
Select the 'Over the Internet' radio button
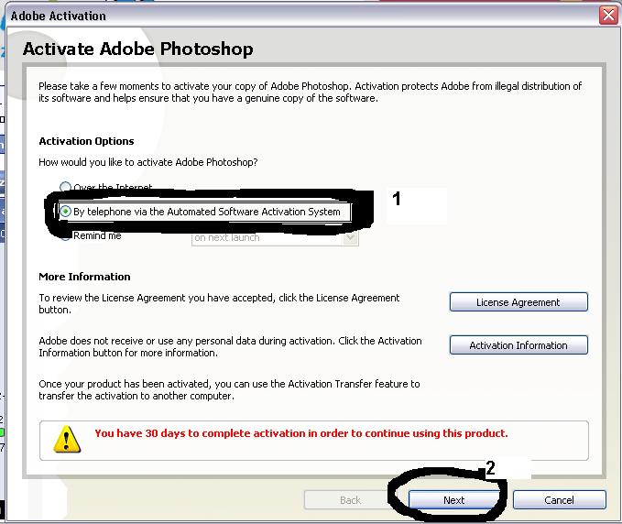66,188
